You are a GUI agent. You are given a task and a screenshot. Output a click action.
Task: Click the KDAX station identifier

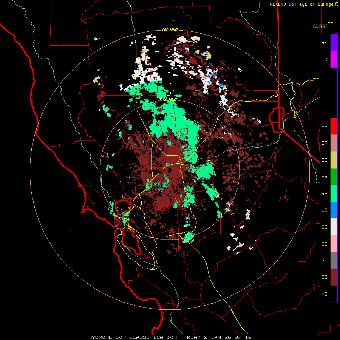194,337
